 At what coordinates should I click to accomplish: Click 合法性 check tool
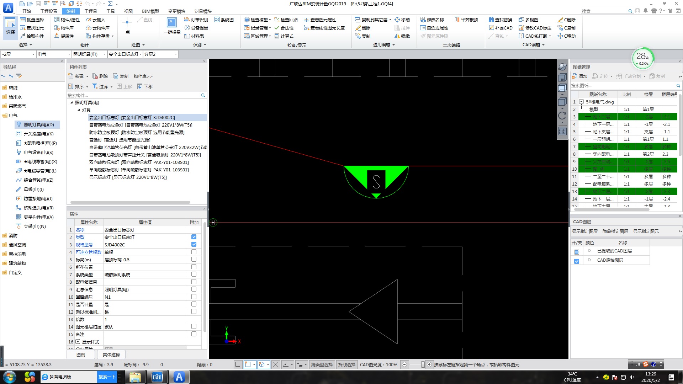(x=284, y=28)
